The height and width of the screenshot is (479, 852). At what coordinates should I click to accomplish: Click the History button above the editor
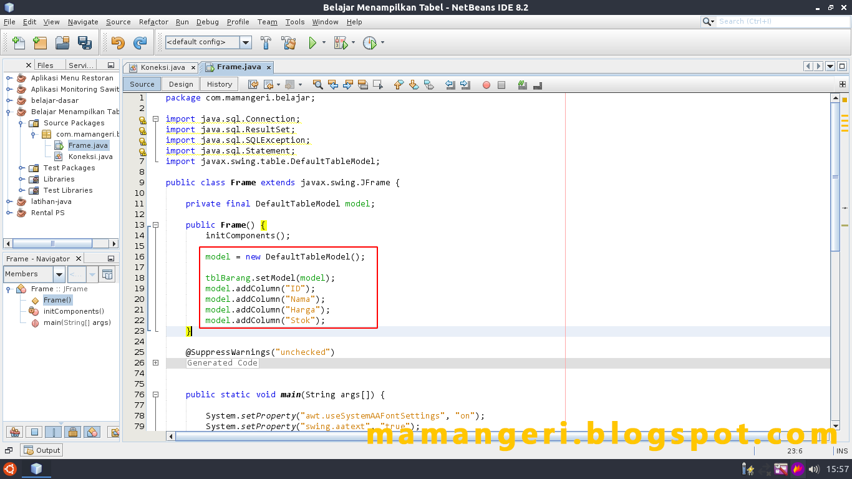(x=219, y=83)
